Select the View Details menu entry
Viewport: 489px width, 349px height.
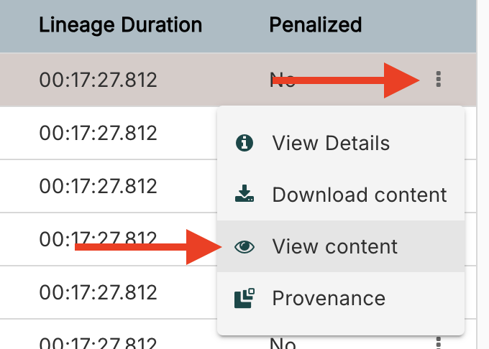[331, 143]
